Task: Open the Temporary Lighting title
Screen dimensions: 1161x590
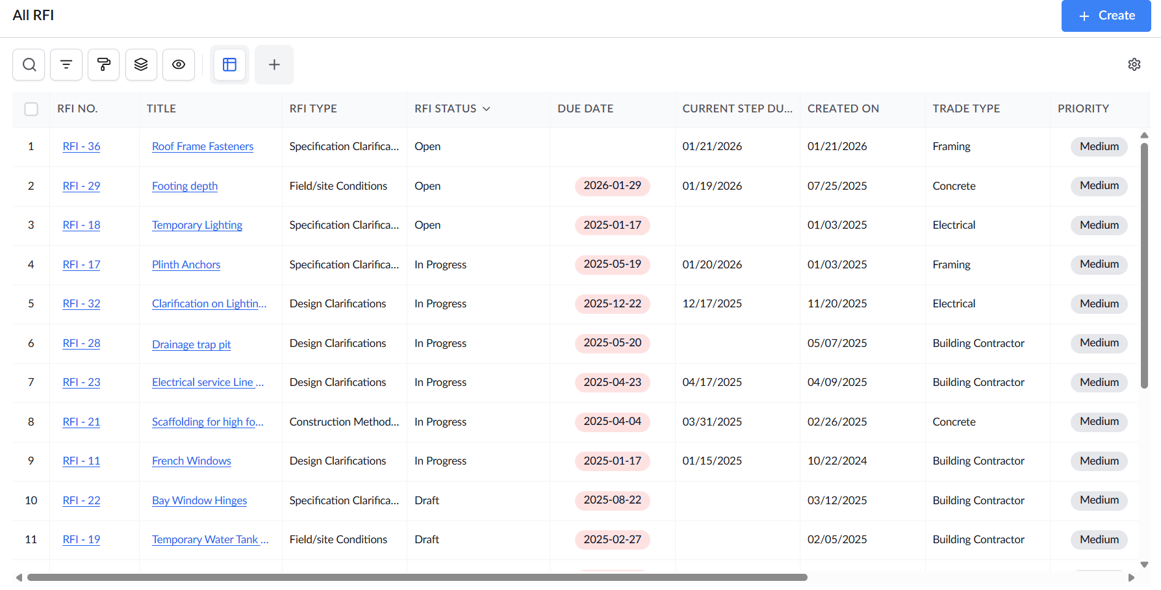Action: tap(197, 225)
